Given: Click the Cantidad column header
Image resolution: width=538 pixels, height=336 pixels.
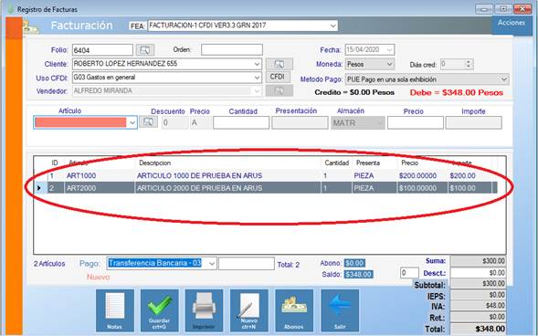Looking at the screenshot, I should (337, 163).
